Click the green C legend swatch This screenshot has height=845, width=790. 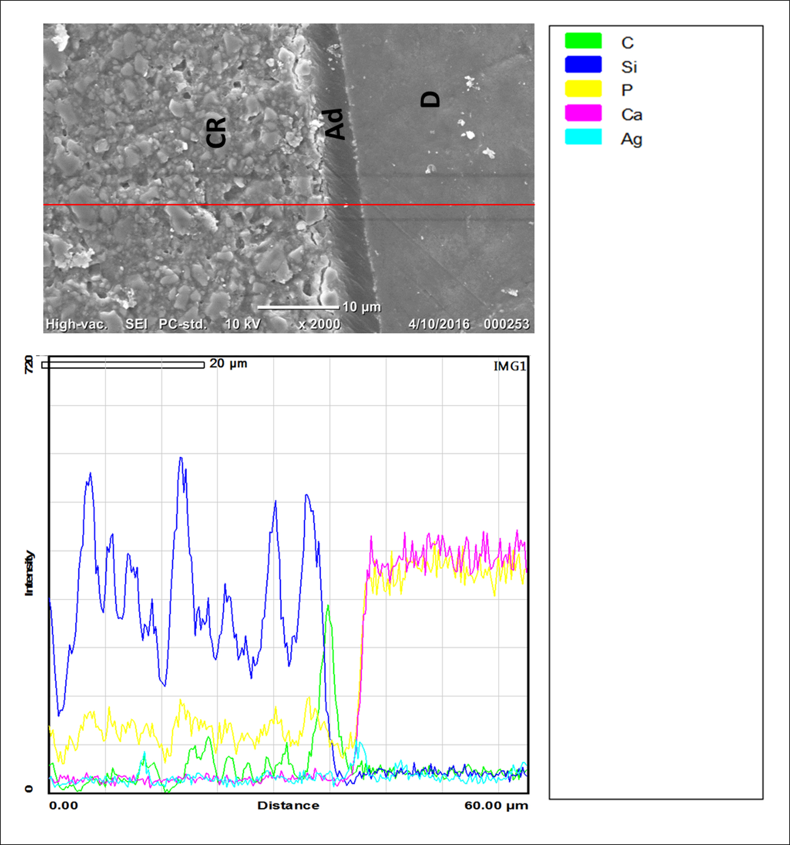click(583, 41)
